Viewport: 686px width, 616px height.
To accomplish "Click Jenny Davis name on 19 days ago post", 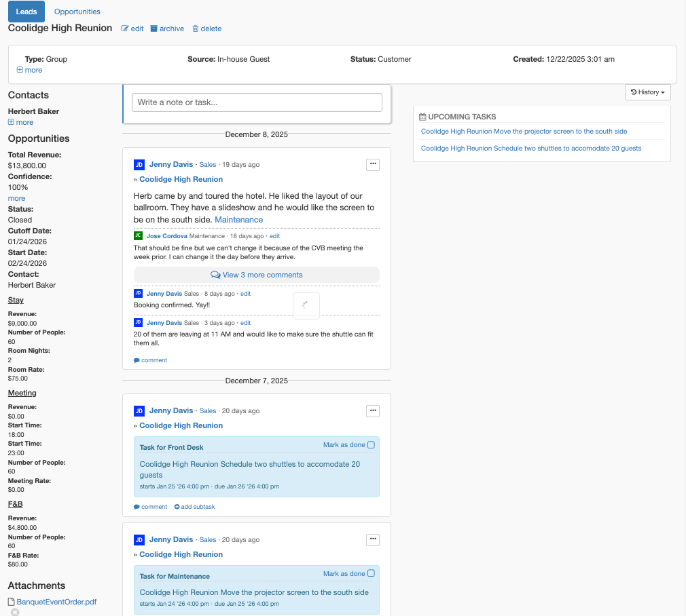I will coord(171,164).
